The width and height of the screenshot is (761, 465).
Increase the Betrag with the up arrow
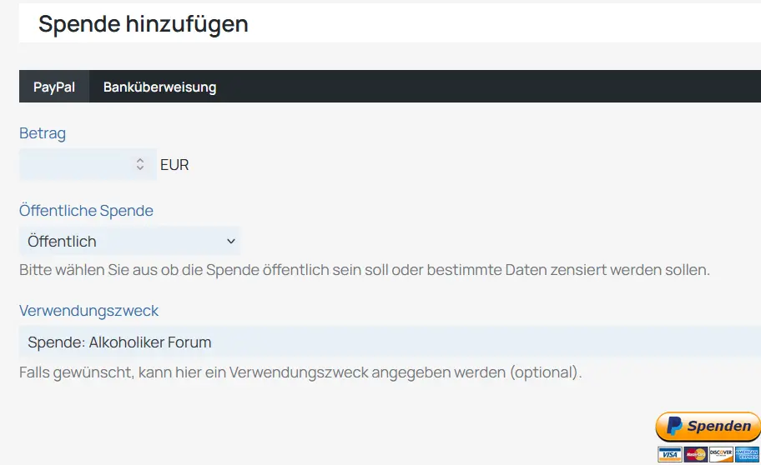(140, 161)
